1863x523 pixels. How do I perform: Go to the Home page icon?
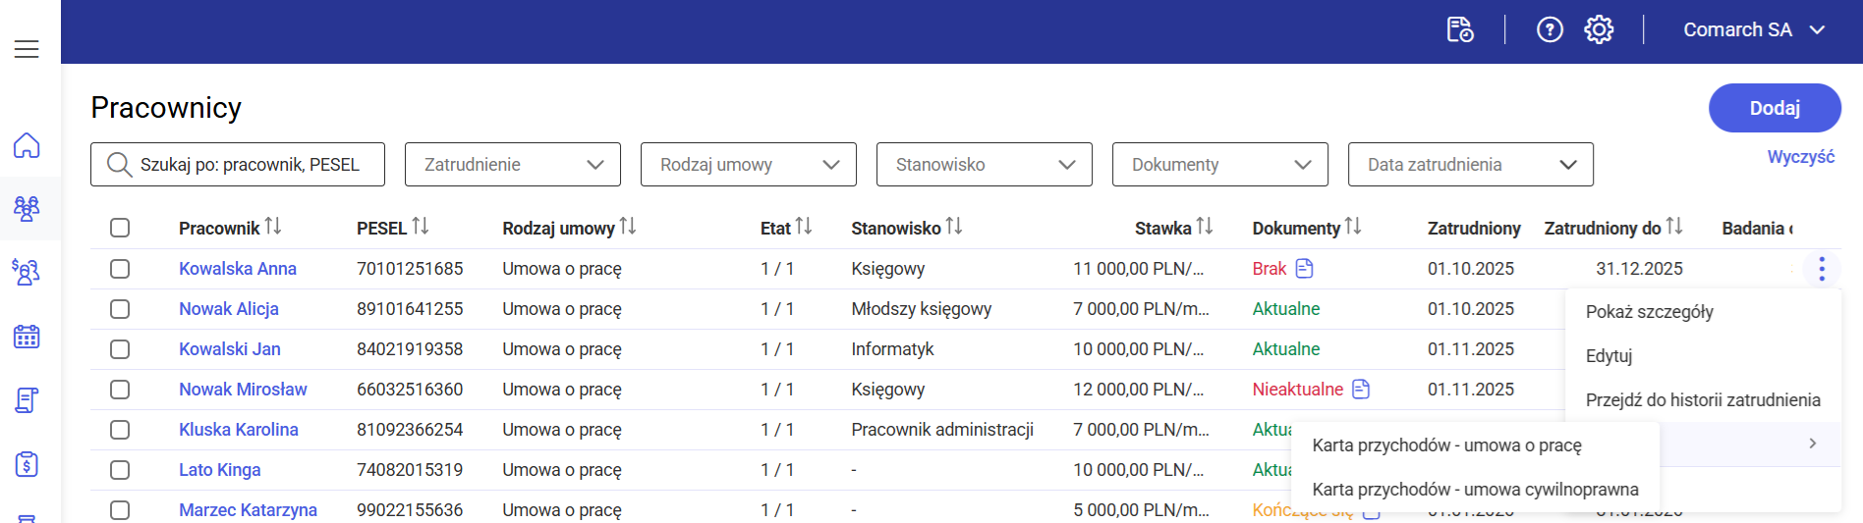pyautogui.click(x=27, y=146)
